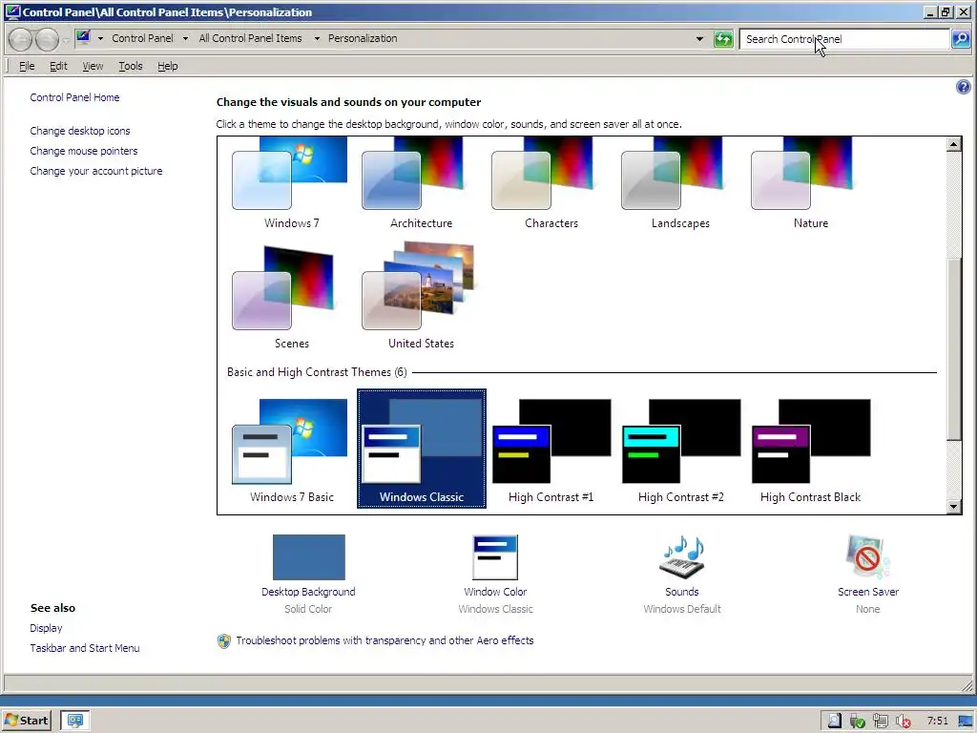Click the magnifier document tray icon

click(x=834, y=721)
